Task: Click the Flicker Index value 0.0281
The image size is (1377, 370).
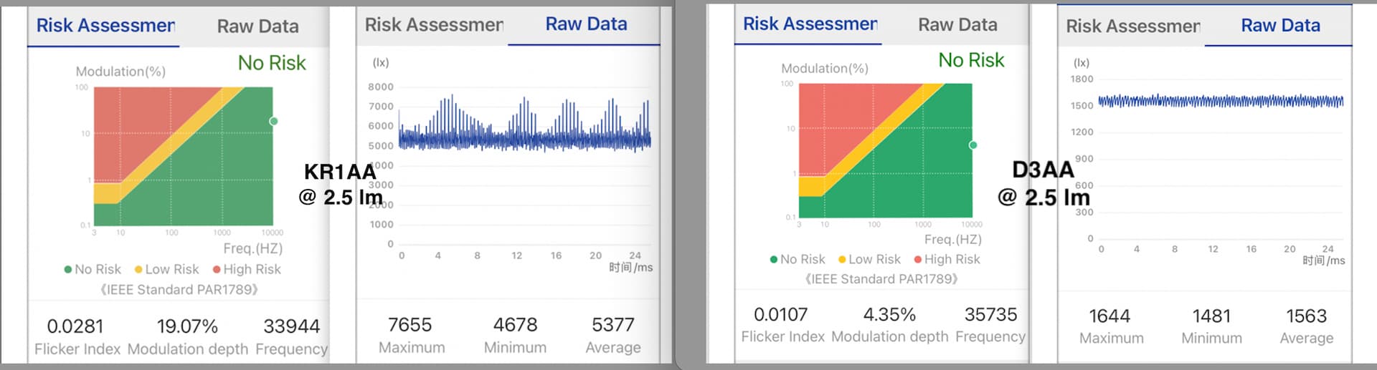Action: [x=75, y=327]
